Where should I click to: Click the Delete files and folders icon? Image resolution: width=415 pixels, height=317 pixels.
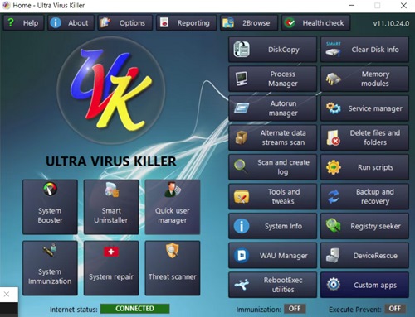pos(333,137)
